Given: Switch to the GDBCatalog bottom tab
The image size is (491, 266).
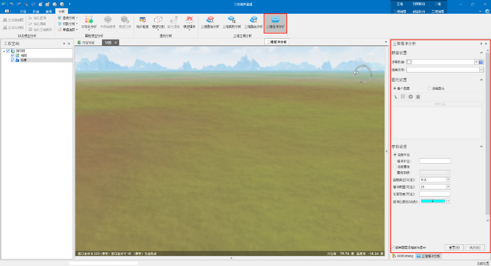Looking at the screenshot, I should tap(402, 256).
